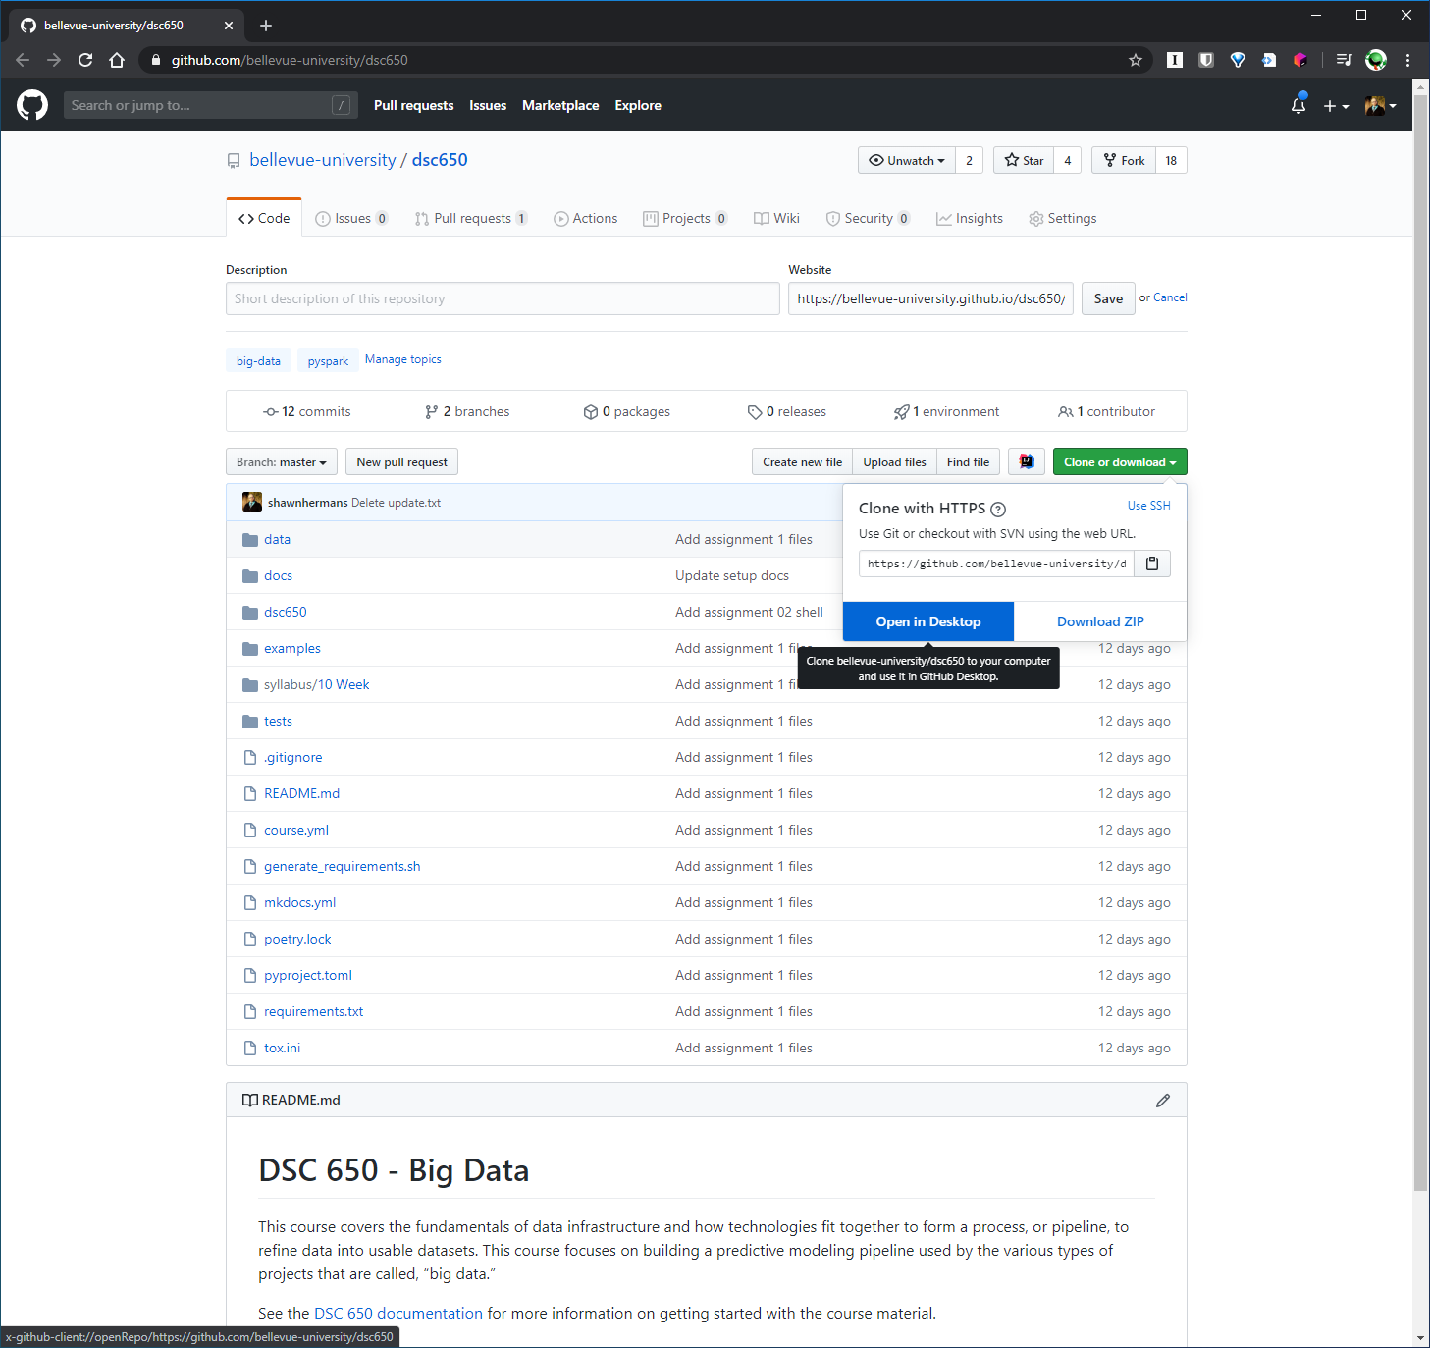Switch to the Pull requests tab
The image size is (1430, 1348).
[471, 218]
